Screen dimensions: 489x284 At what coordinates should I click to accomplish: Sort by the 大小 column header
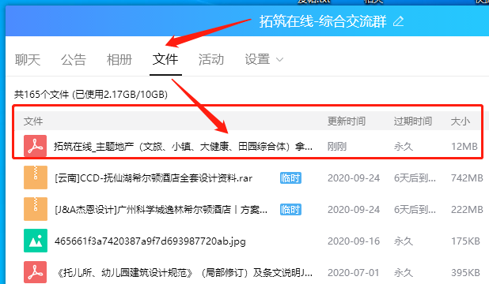tap(461, 121)
